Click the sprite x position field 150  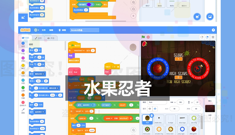pos(180,102)
